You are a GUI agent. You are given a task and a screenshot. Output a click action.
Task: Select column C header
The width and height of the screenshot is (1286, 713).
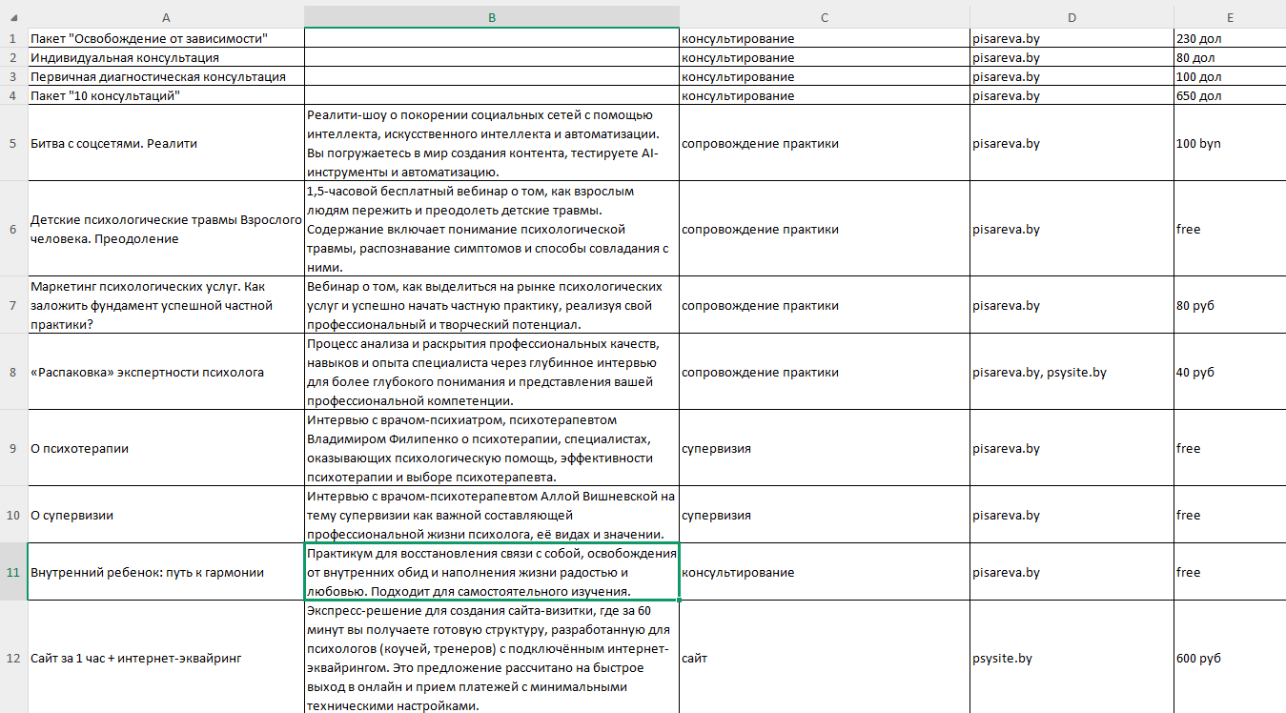click(825, 17)
